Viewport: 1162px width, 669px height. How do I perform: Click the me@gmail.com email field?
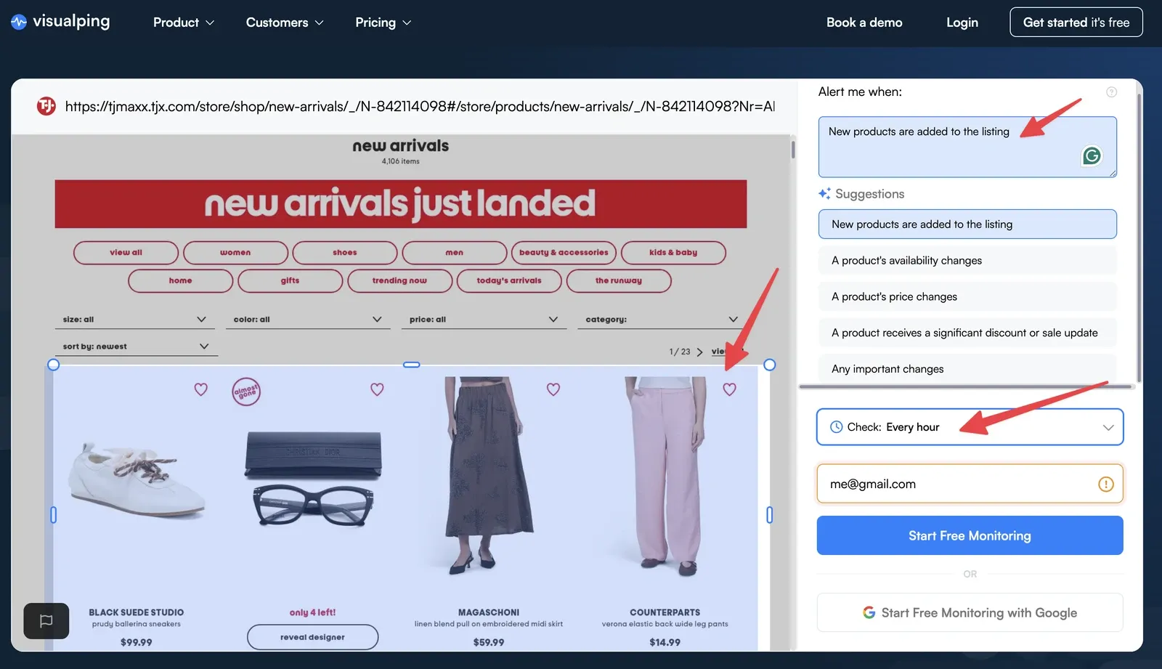(970, 484)
